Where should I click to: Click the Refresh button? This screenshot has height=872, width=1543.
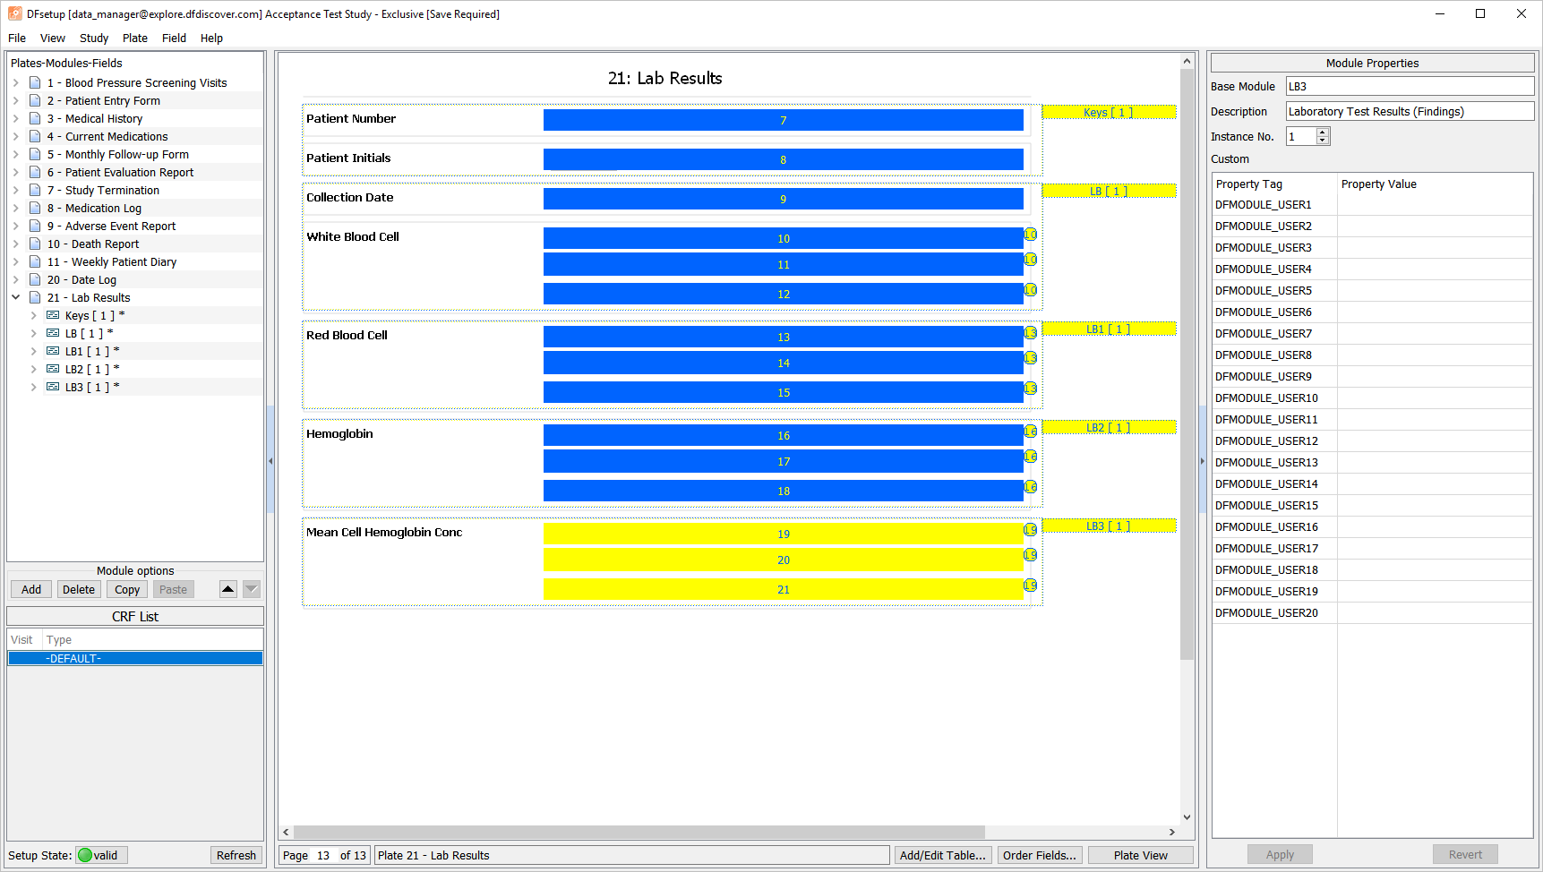(x=236, y=855)
